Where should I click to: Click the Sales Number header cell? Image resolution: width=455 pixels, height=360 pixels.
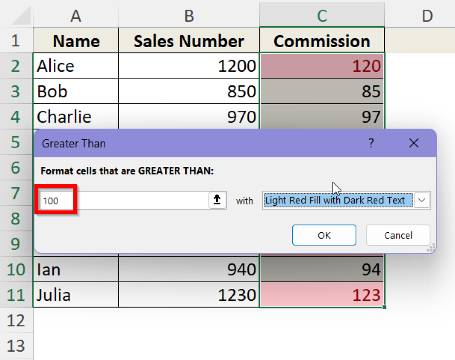click(x=189, y=40)
